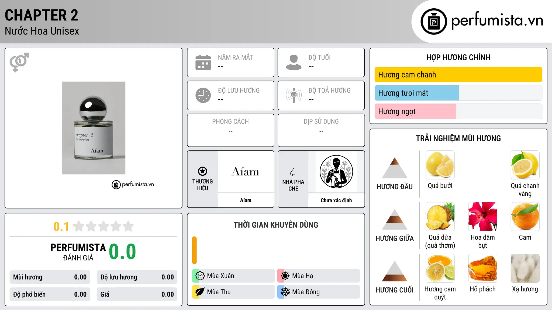
Task: Click the calendar icon for release year
Action: [203, 62]
